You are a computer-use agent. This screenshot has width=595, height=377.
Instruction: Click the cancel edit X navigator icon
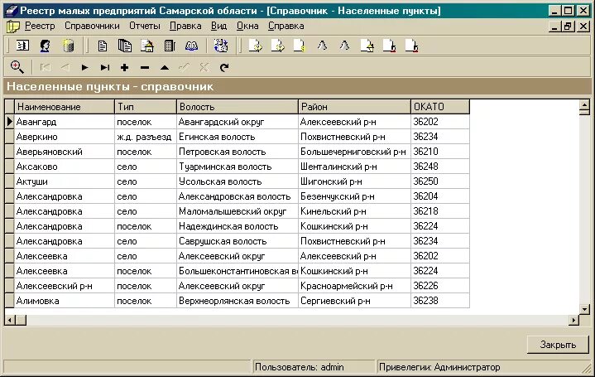[x=204, y=68]
